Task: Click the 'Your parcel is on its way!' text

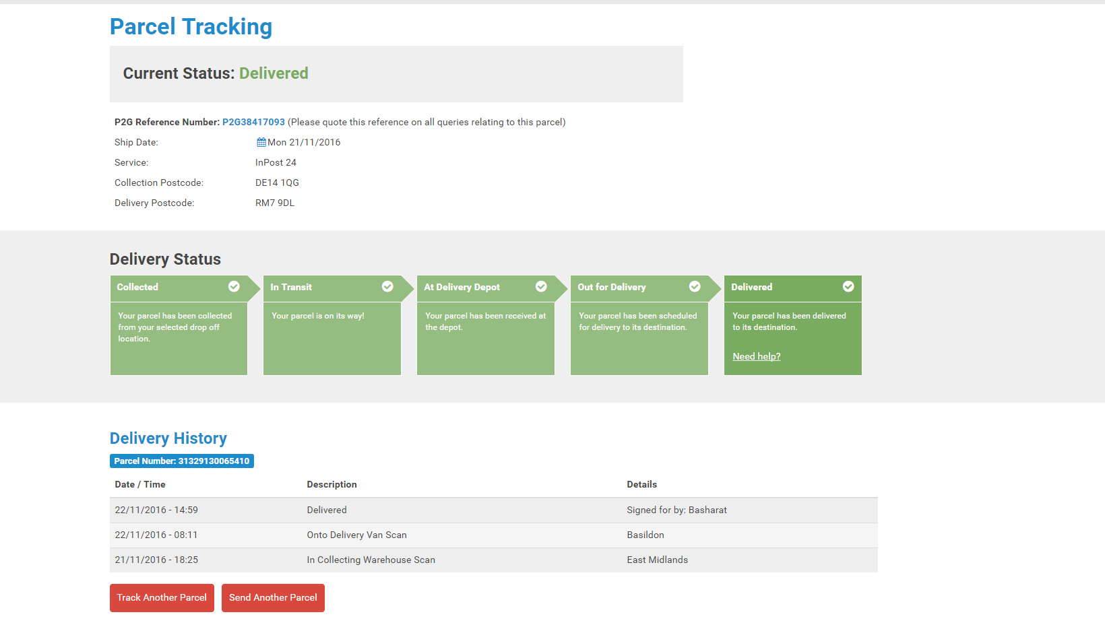Action: (x=318, y=316)
